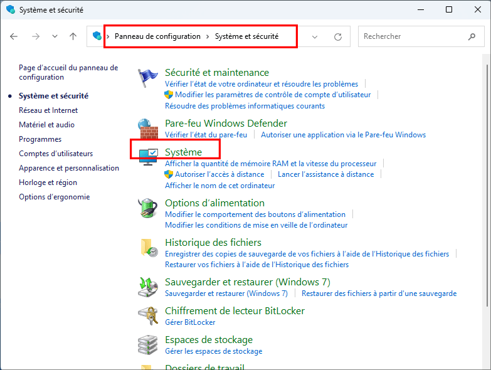The image size is (491, 370).
Task: Click Autoriser une application via le Pare-feu Windows
Action: pos(344,135)
